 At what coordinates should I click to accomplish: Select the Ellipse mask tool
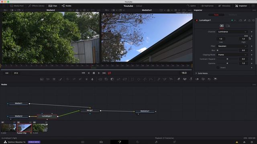[x=139, y=79]
